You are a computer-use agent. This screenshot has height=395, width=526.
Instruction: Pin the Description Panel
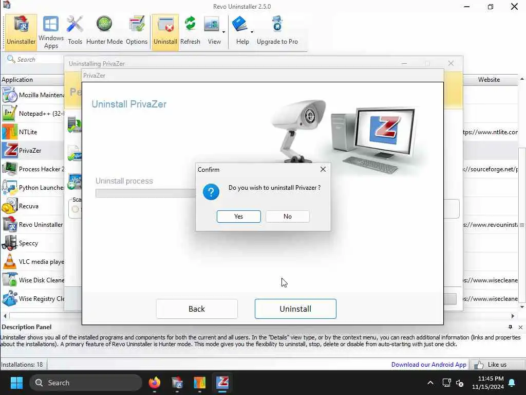click(x=510, y=327)
